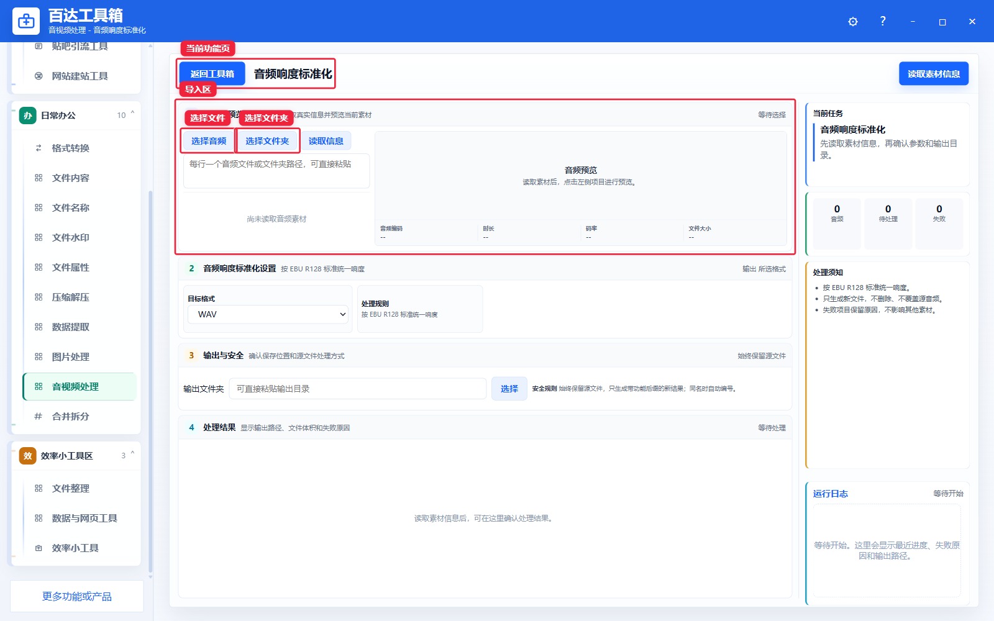Click 选择音频 button
The width and height of the screenshot is (994, 621).
209,141
